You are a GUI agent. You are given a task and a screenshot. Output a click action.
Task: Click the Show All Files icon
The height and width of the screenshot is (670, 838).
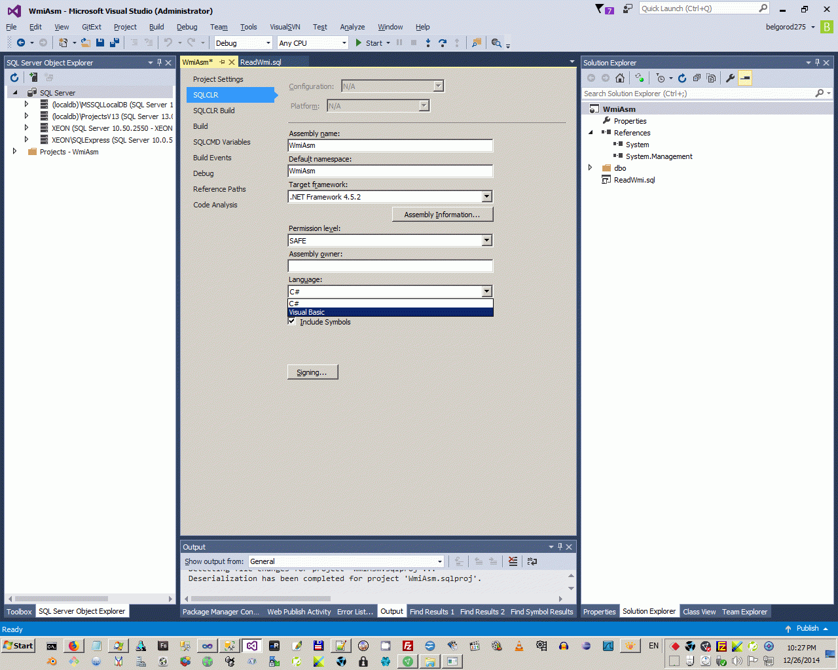tap(711, 78)
